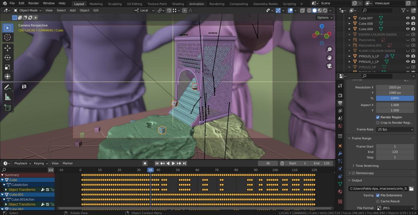
Task: Select the Cursor tool in the toolbar
Action: (7, 38)
